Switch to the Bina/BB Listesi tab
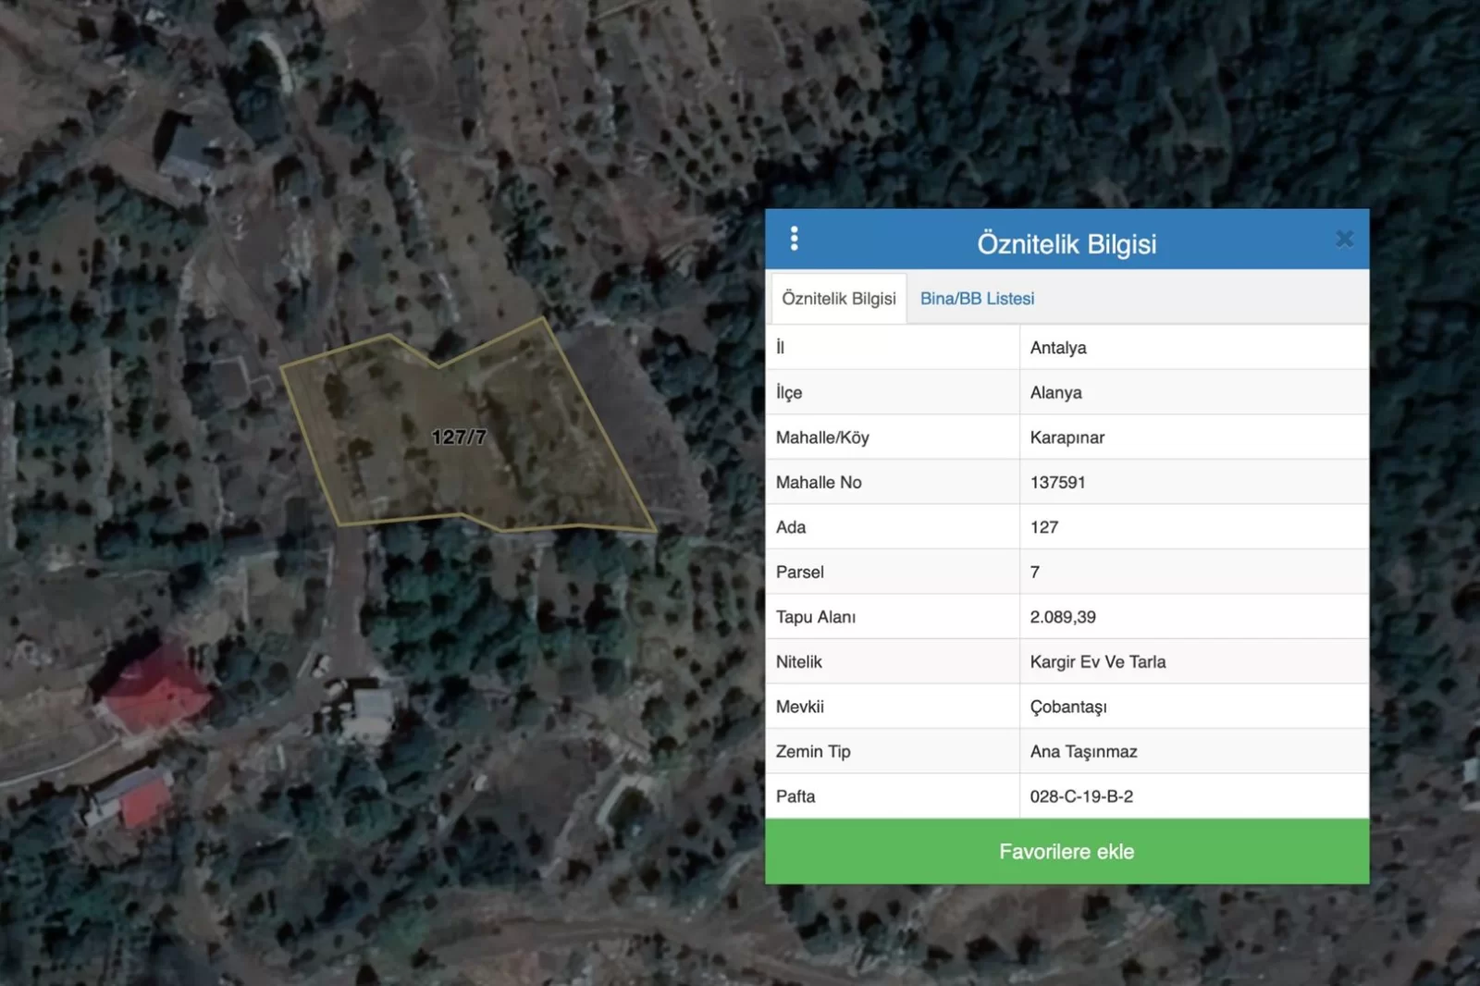Image resolution: width=1480 pixels, height=986 pixels. 977,299
